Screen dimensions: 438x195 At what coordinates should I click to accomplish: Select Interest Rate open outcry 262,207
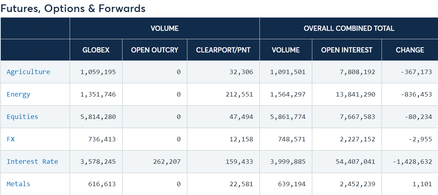click(167, 162)
